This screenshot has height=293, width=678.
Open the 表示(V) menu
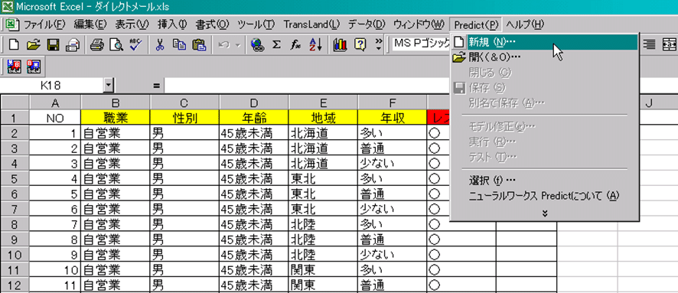[x=131, y=24]
